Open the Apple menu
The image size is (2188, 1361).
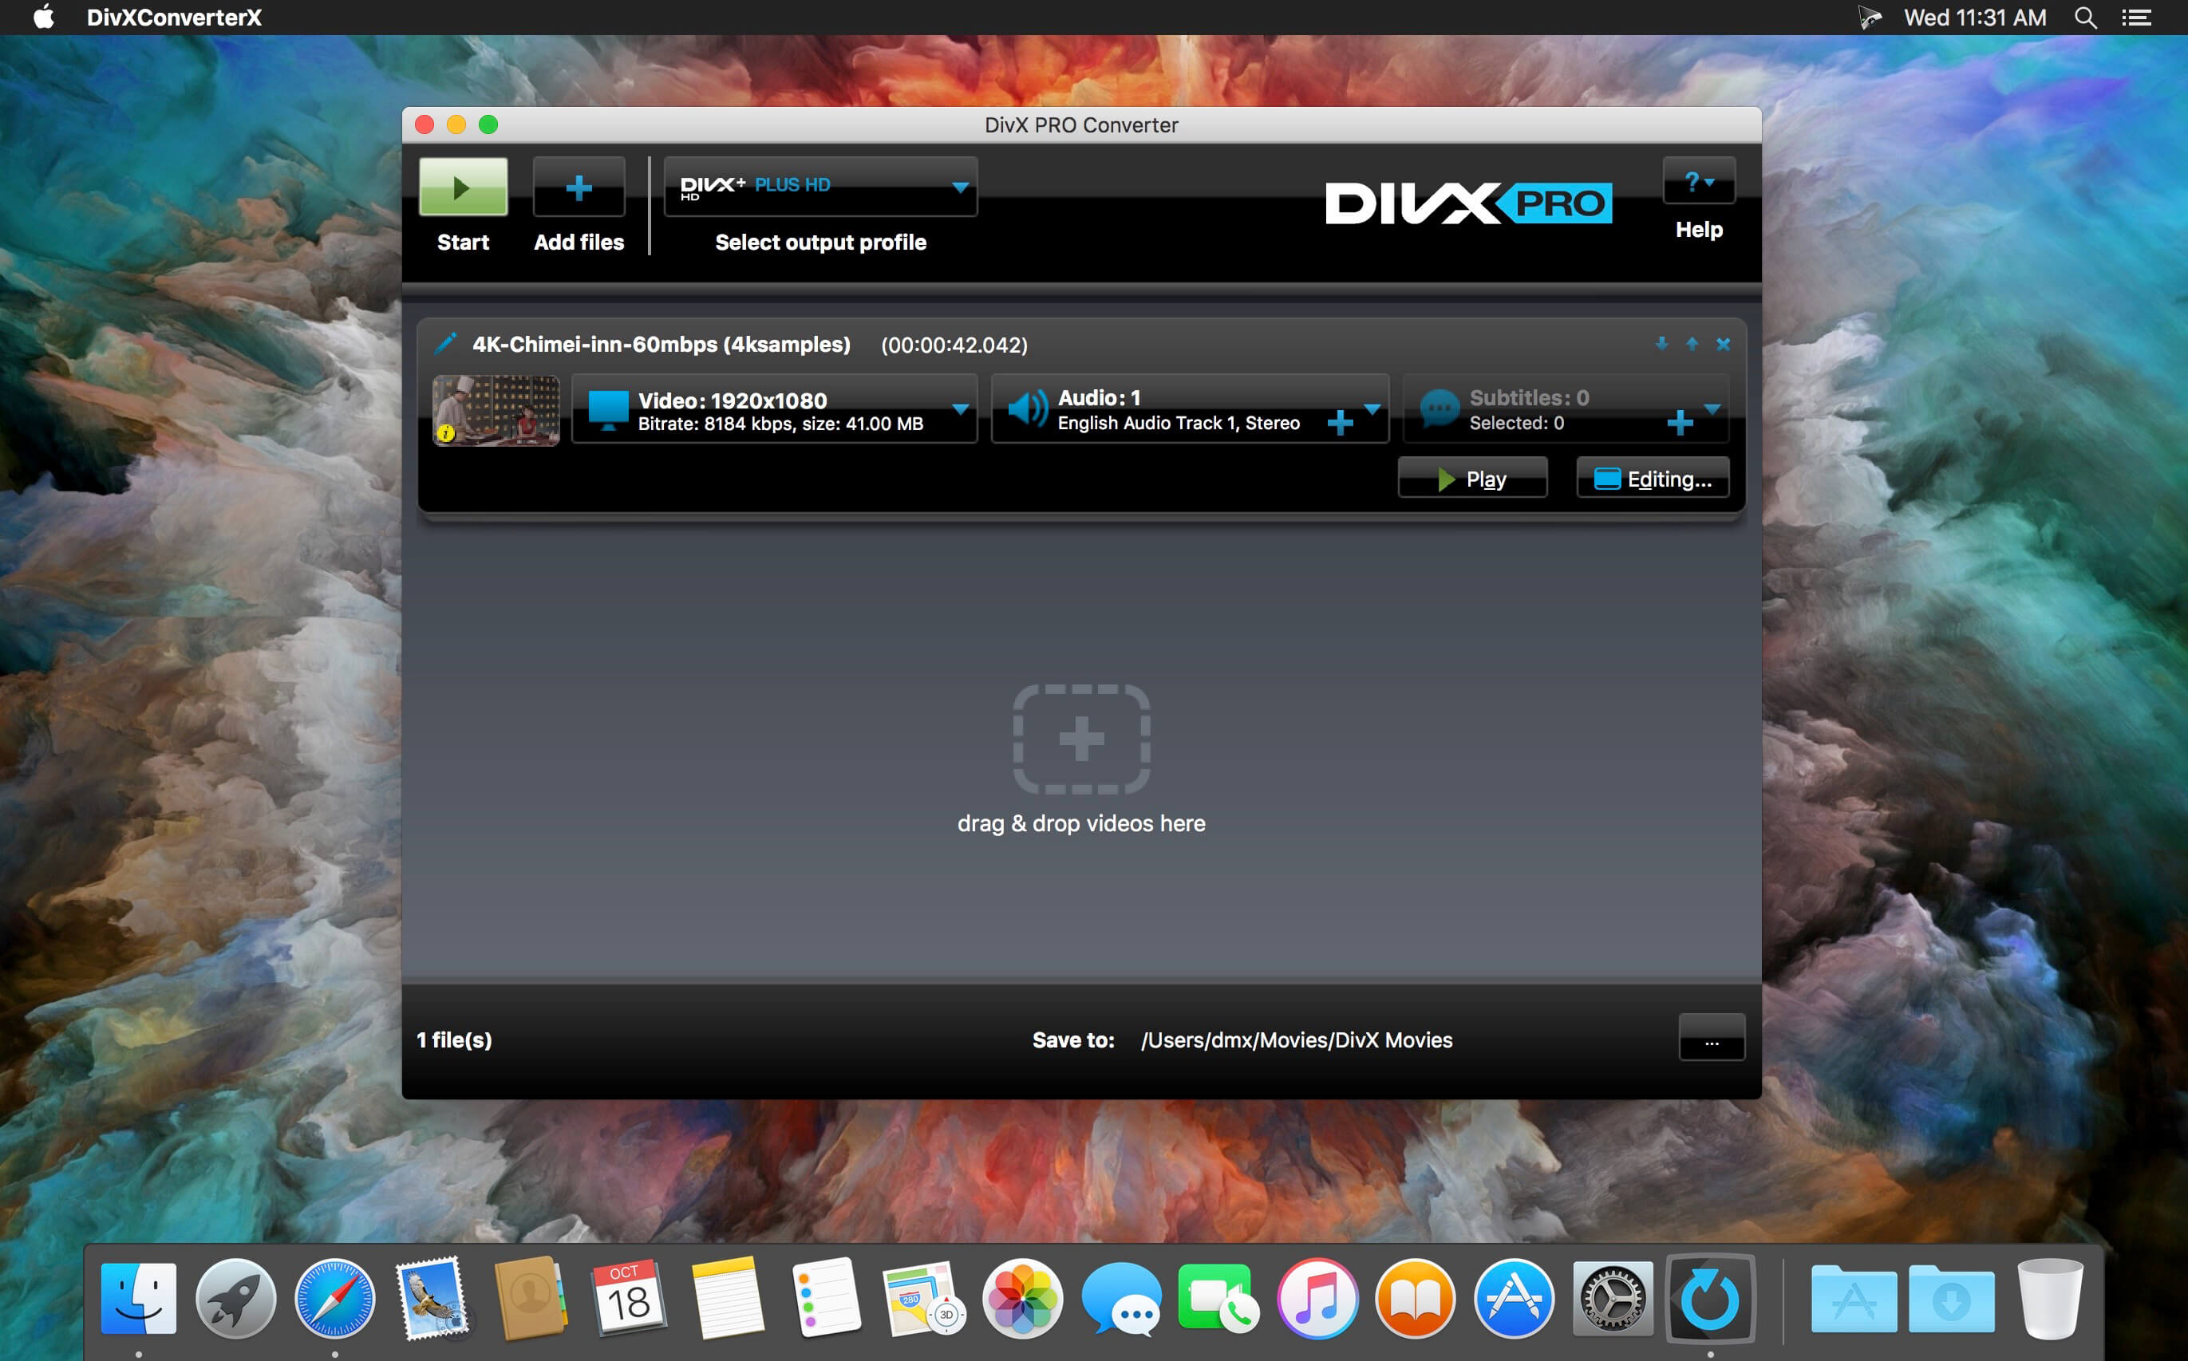pyautogui.click(x=43, y=17)
